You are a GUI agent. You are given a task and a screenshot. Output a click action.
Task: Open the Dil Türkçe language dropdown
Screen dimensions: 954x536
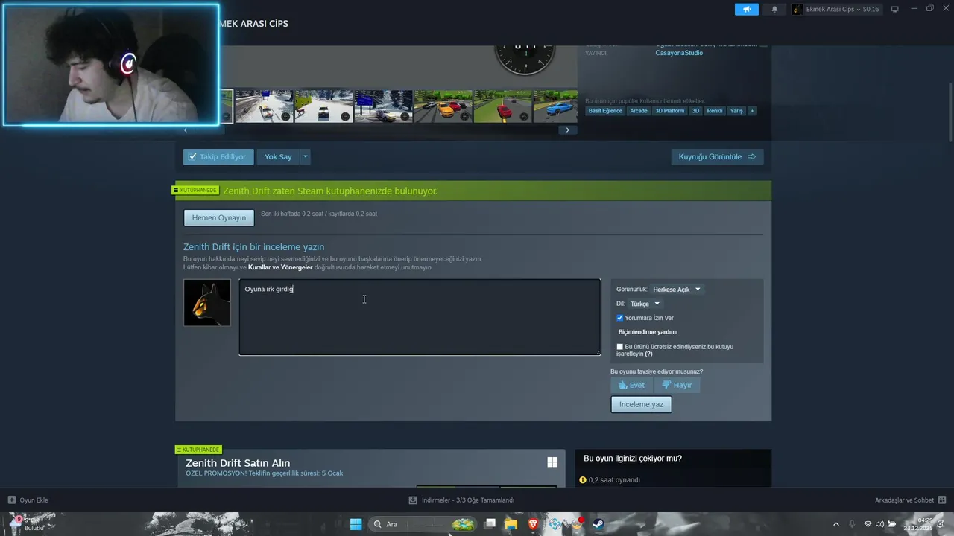(x=645, y=304)
